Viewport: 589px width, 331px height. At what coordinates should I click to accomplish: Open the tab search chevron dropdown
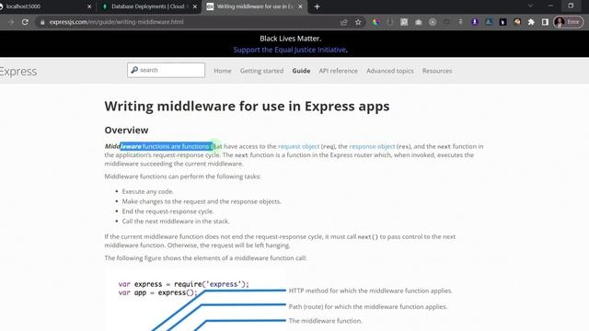click(x=530, y=6)
